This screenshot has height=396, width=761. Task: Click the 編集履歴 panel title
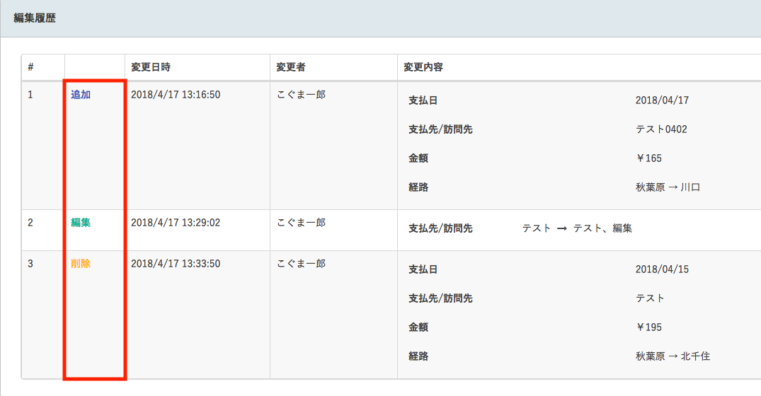35,18
